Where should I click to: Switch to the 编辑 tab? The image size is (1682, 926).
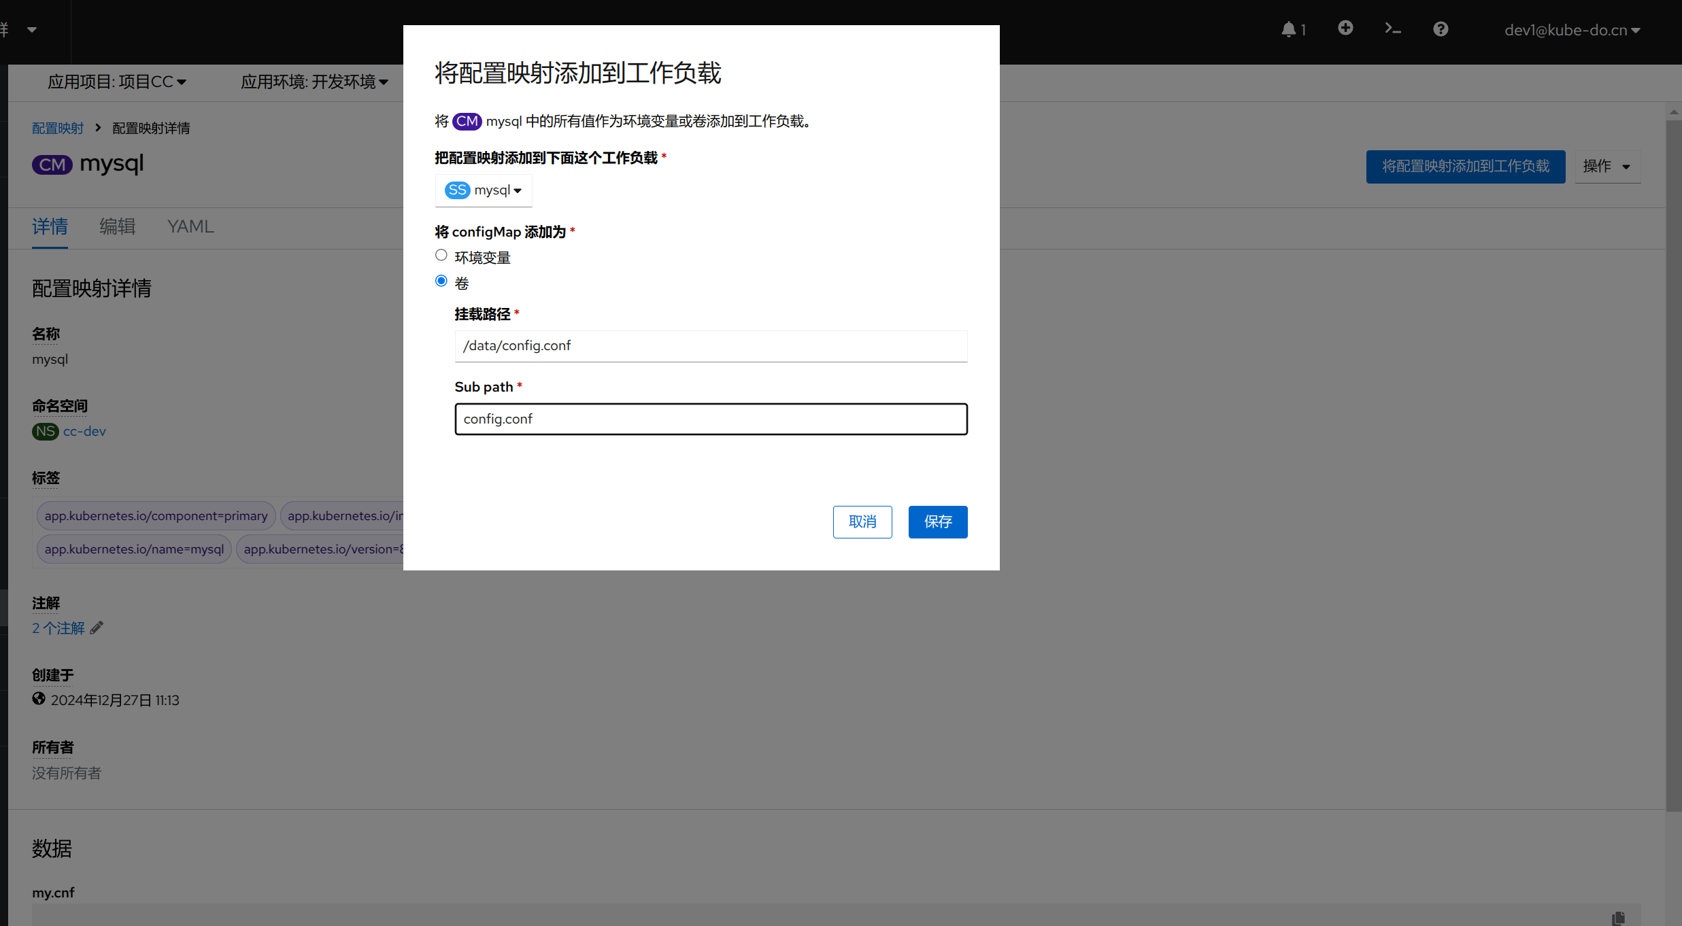point(117,226)
